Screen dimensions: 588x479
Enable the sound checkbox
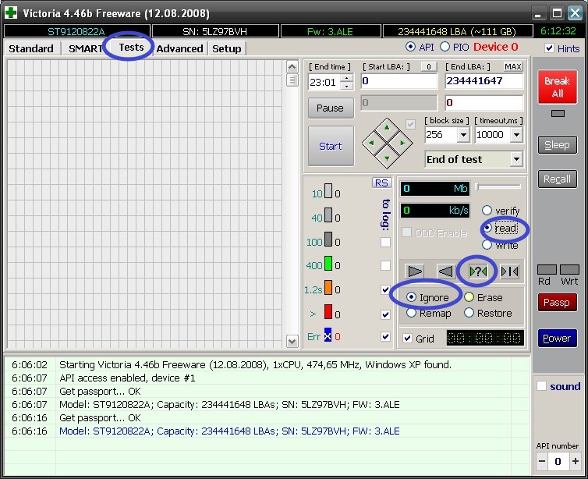pos(542,386)
